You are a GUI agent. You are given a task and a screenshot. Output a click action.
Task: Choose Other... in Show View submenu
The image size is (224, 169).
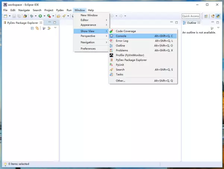(x=143, y=81)
